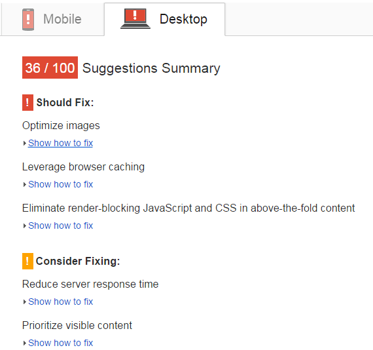This screenshot has width=373, height=350.
Task: Show how to fix render-blocking JavaScript and CSS
Action: click(60, 225)
